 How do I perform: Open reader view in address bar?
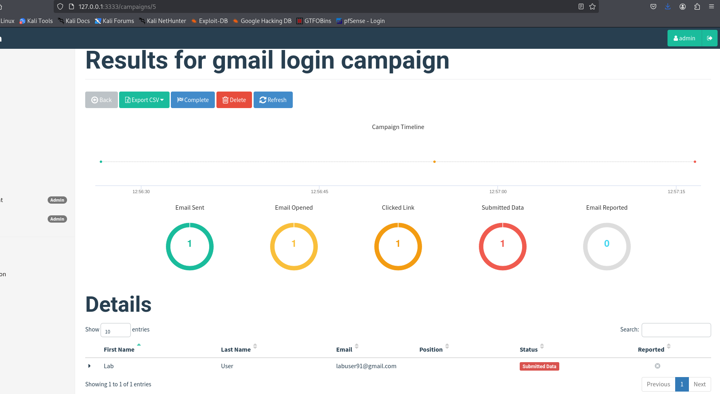pyautogui.click(x=581, y=6)
